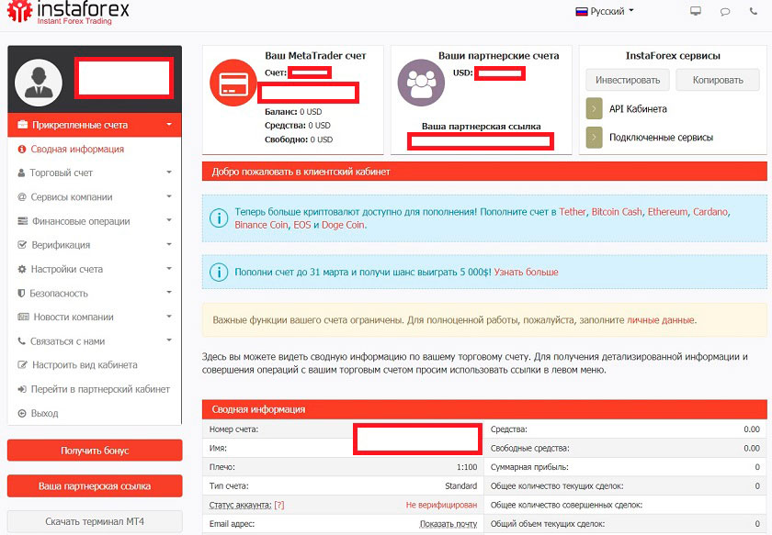Click the info icon in the cryptocurrency notice
The image size is (772, 535).
tap(219, 217)
